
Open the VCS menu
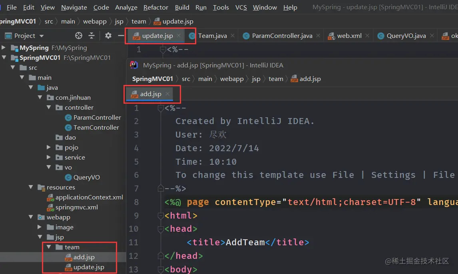[x=241, y=7]
